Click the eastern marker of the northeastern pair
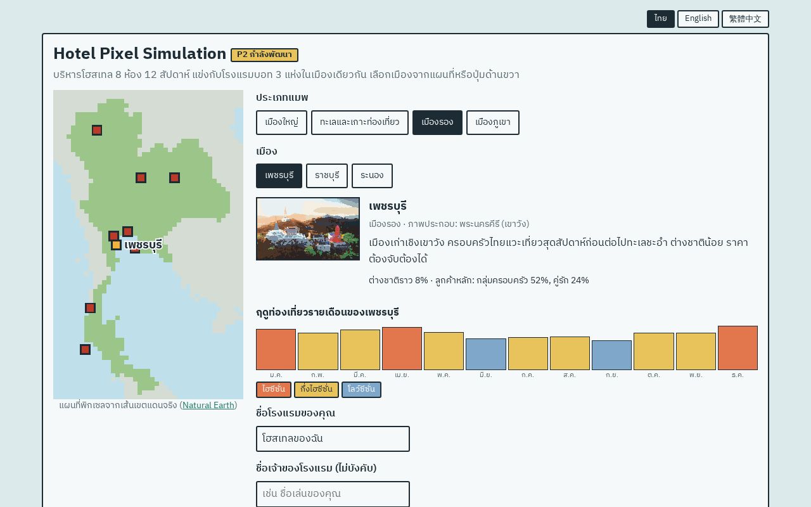811x507 pixels. click(174, 177)
